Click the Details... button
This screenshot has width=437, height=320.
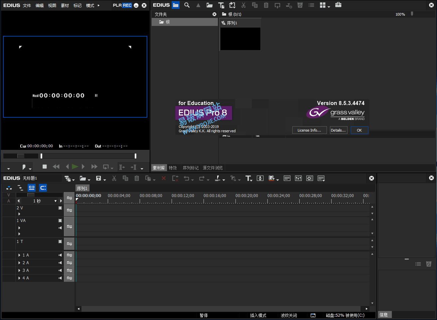click(x=338, y=130)
